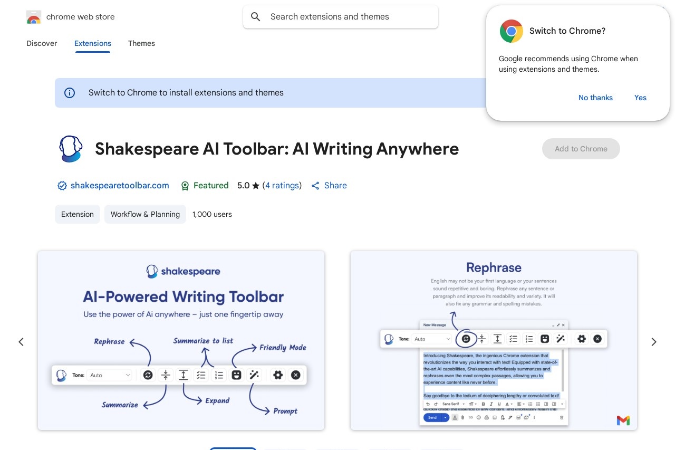Open the Themes tab
Viewport: 675px width, 450px height.
(x=141, y=43)
